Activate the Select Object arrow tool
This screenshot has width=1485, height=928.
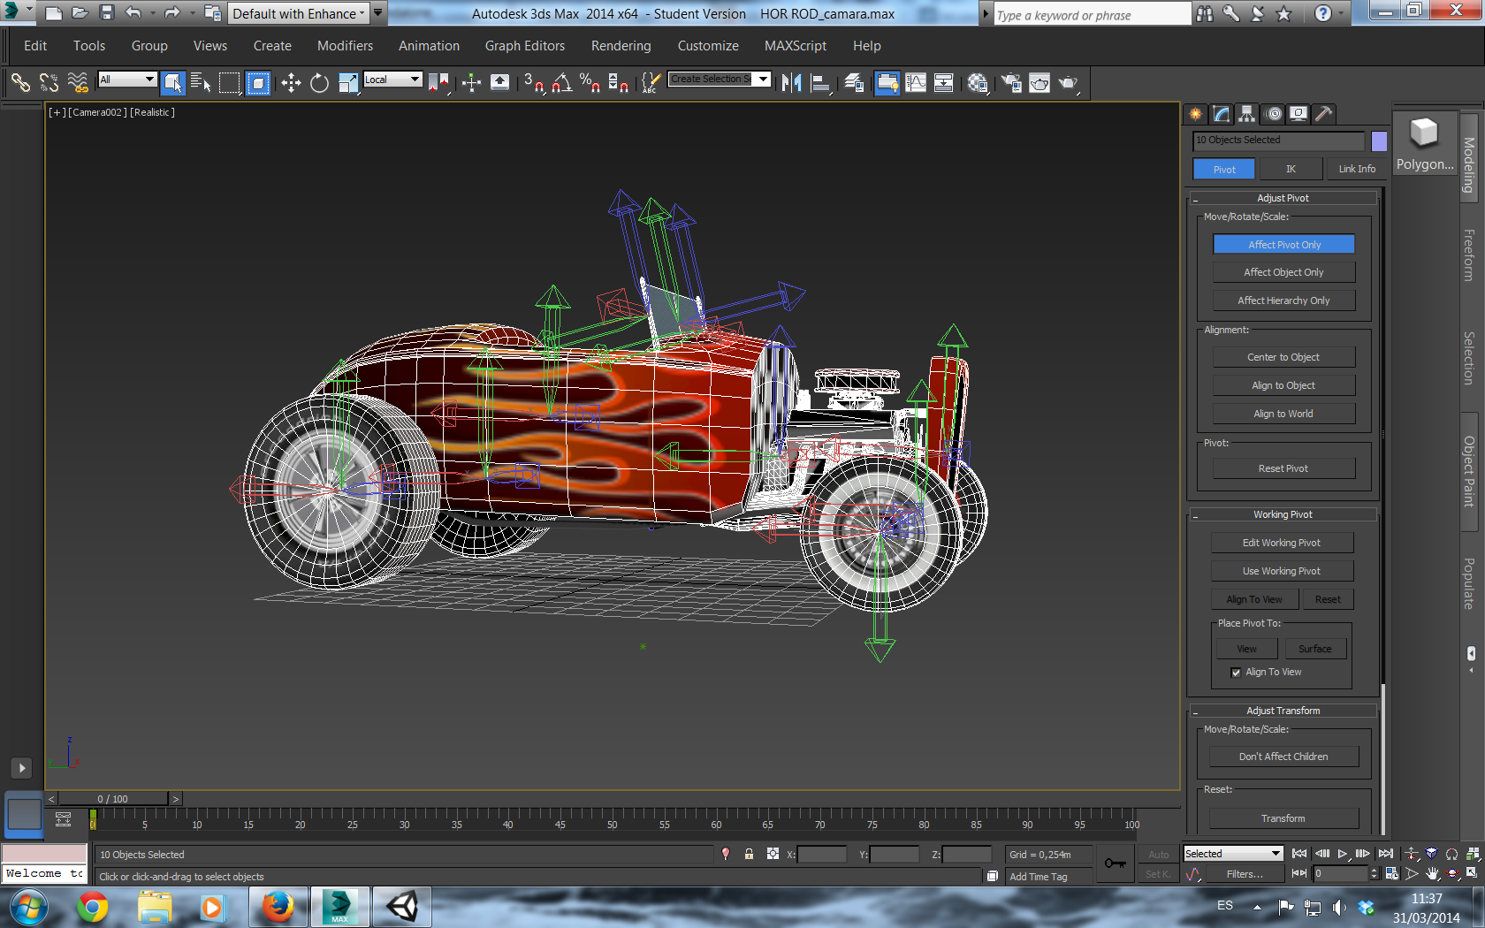click(x=173, y=83)
